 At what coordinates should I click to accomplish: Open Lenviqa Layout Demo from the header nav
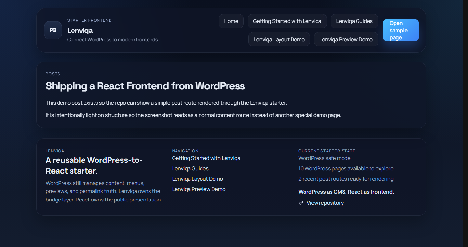(x=279, y=39)
